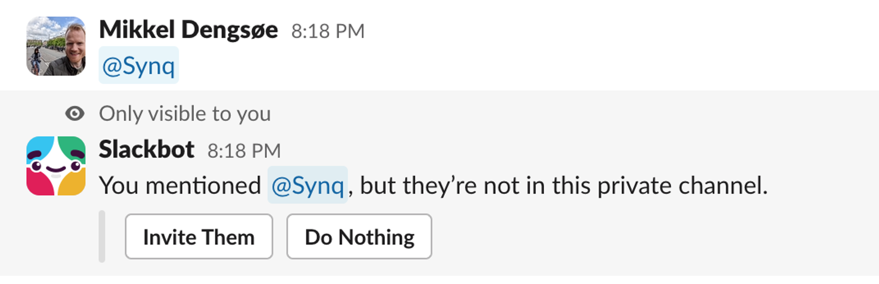Open the Slackbot avatar icon
The image size is (879, 284).
(x=56, y=166)
